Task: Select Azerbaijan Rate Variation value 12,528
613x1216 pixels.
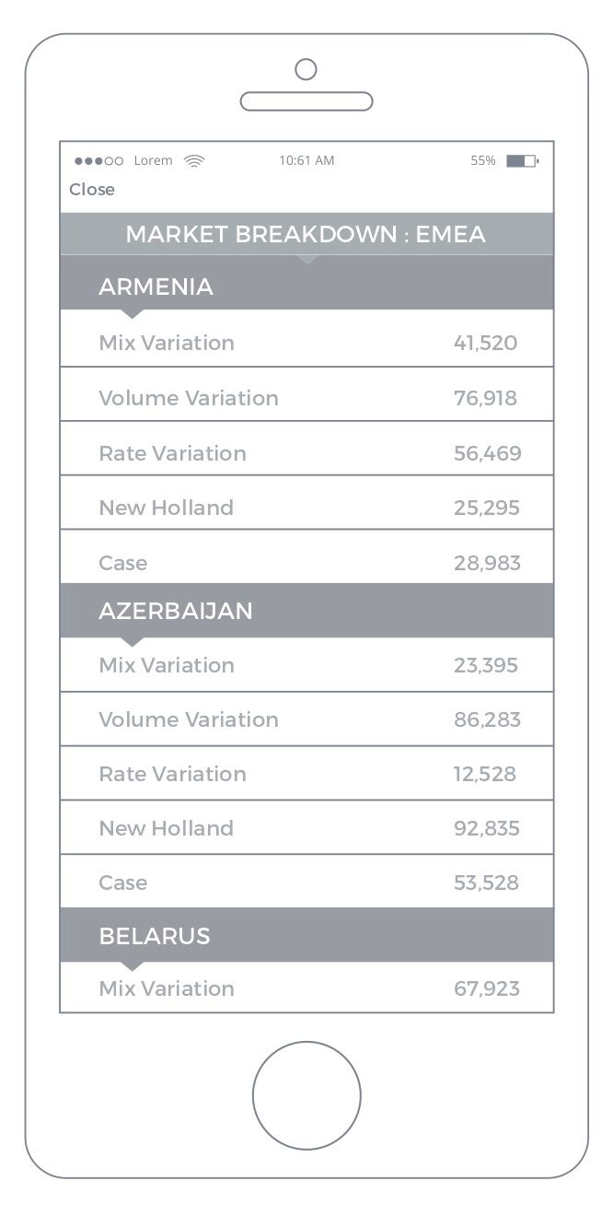Action: 485,774
